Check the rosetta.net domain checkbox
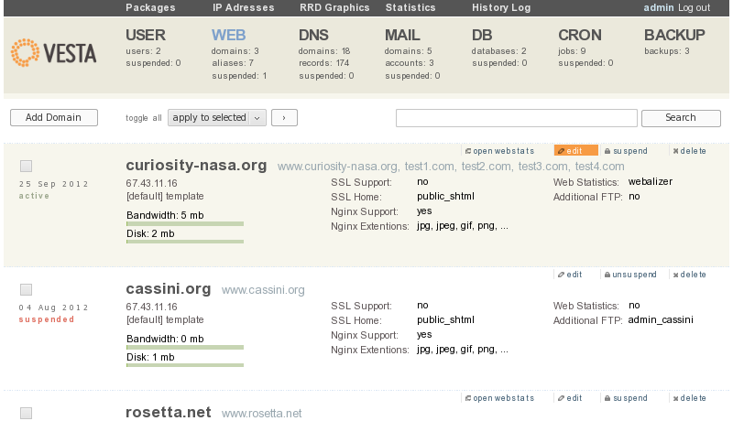The height and width of the screenshot is (421, 733). (x=26, y=413)
